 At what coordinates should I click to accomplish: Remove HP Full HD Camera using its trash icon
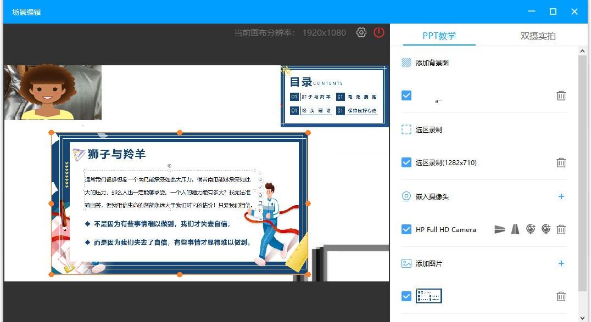point(561,229)
